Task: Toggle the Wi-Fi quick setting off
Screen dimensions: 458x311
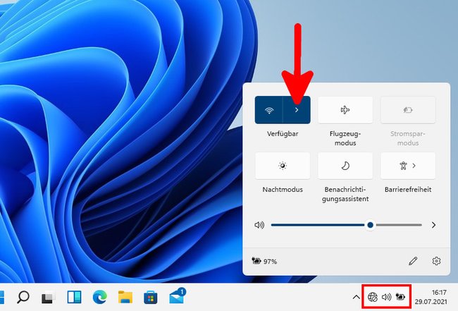Action: [268, 110]
